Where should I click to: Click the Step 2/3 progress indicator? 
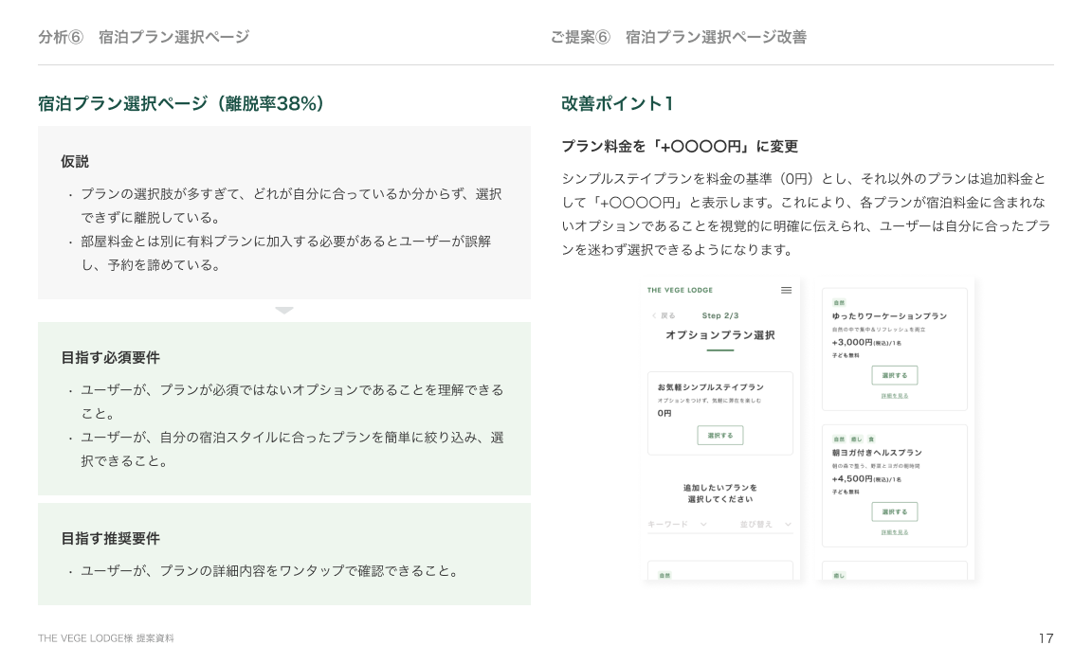coord(720,315)
